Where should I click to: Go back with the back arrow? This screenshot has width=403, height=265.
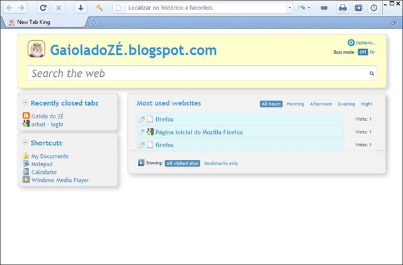pos(9,8)
